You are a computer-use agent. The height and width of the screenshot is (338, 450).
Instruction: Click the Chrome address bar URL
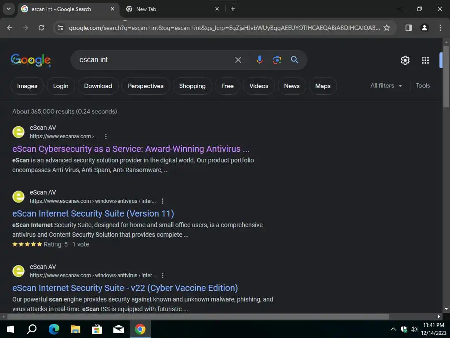(x=224, y=28)
